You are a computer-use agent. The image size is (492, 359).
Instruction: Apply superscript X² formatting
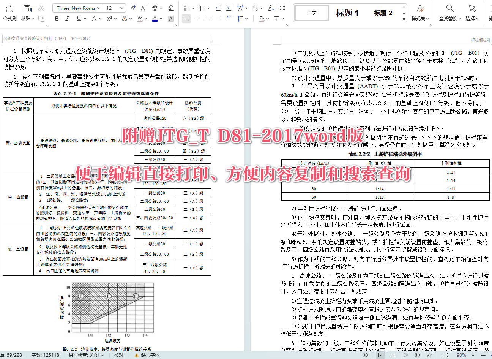(109, 18)
